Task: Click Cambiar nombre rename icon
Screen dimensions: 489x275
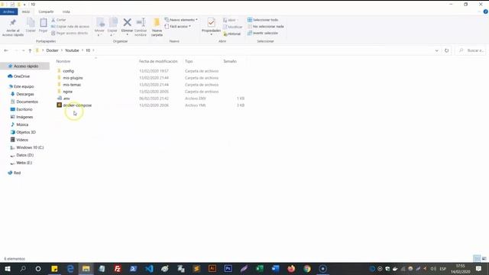Action: click(141, 22)
